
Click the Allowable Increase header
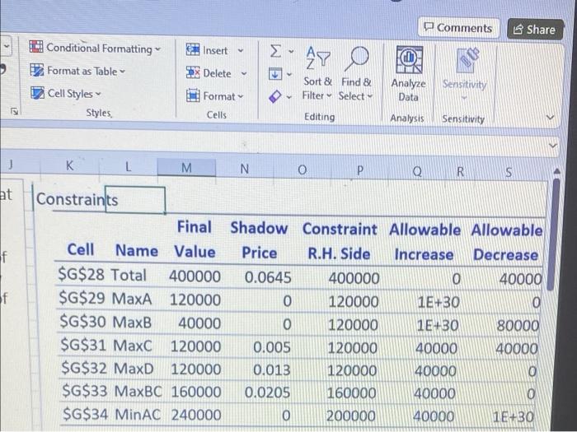tap(425, 242)
